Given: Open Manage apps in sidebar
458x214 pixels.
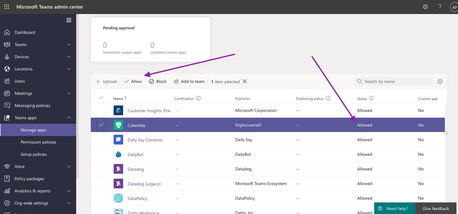Looking at the screenshot, I should [38, 130].
